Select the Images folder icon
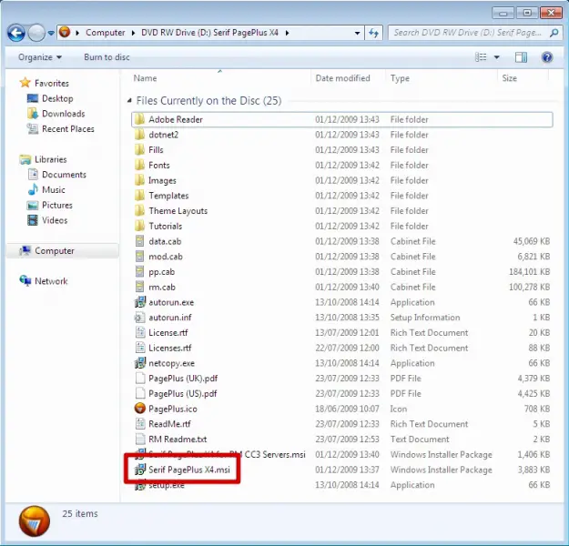569x546 pixels. tap(139, 180)
